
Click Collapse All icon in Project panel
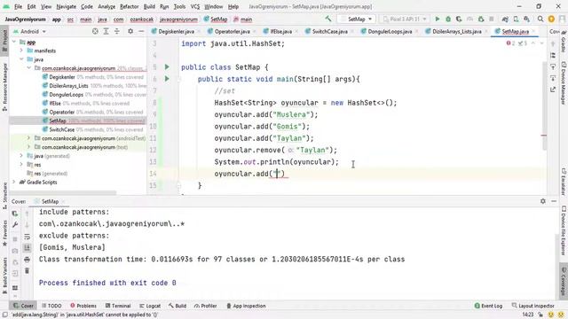tap(116, 32)
